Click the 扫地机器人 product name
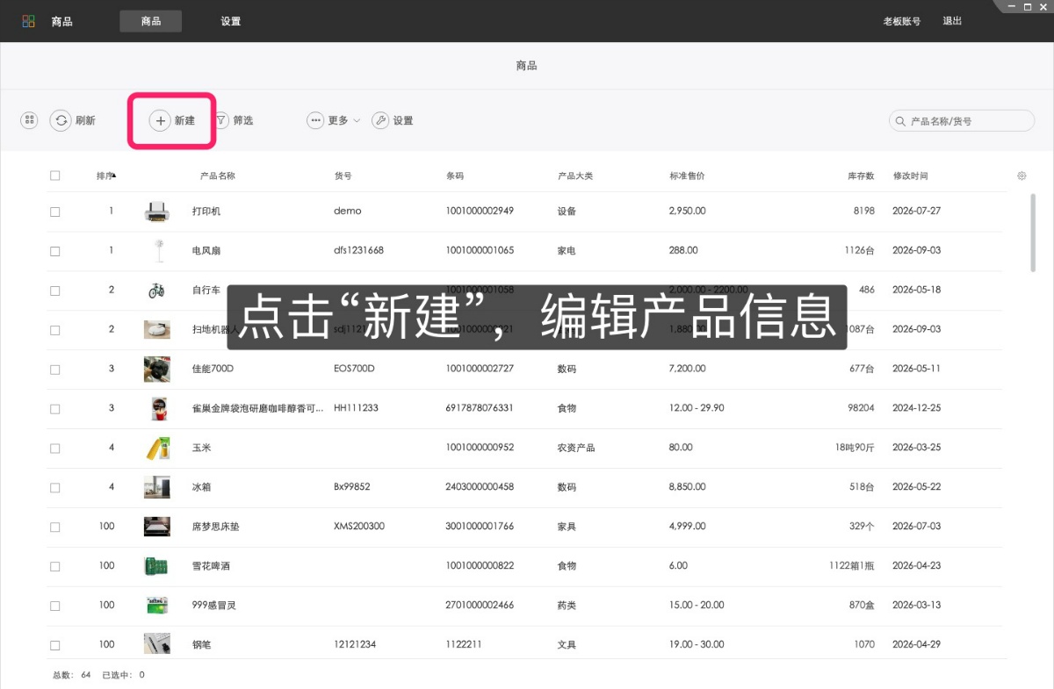1054x689 pixels. (x=215, y=329)
